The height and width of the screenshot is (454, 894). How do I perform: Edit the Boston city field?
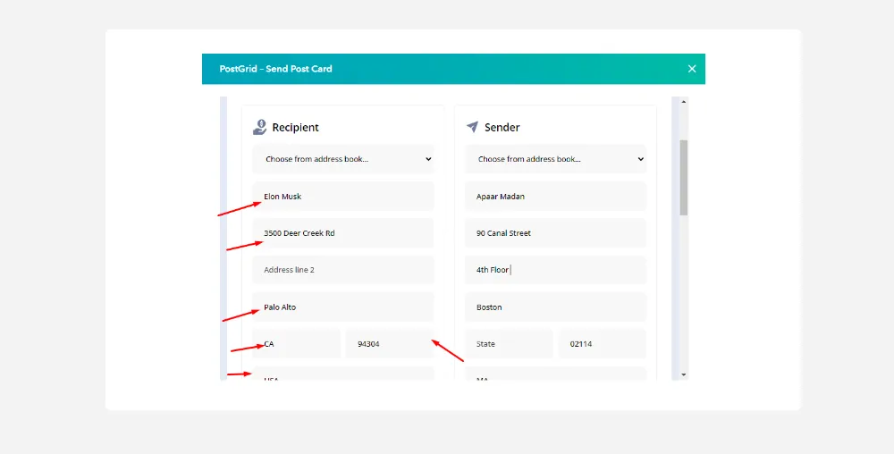pos(555,307)
